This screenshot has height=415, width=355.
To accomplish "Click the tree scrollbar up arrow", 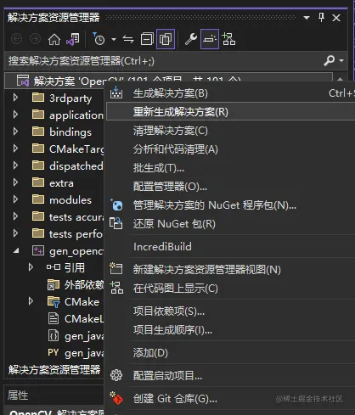I will [x=340, y=80].
